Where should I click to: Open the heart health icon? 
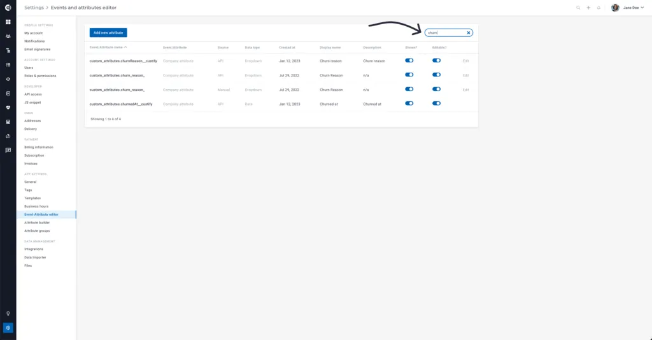(x=8, y=108)
